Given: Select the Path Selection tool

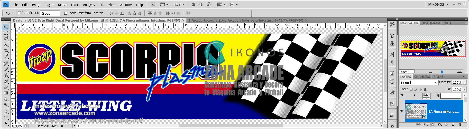Looking at the screenshot, I should (x=6, y=123).
